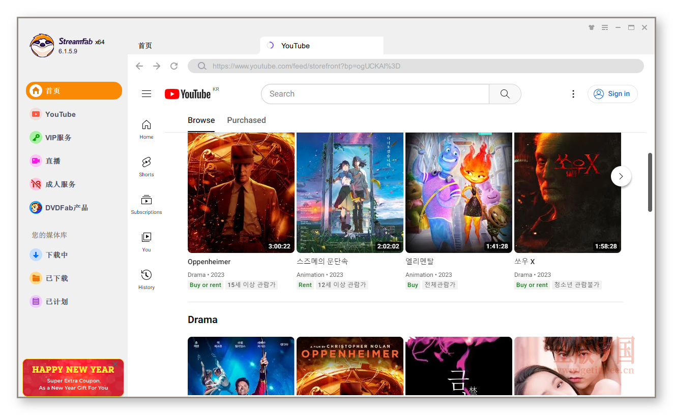
Task: Open DVDFab产品 sidebar item
Action: (59, 208)
